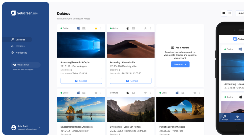Click Windows icon on Marion Cotillard card

(x=177, y=93)
